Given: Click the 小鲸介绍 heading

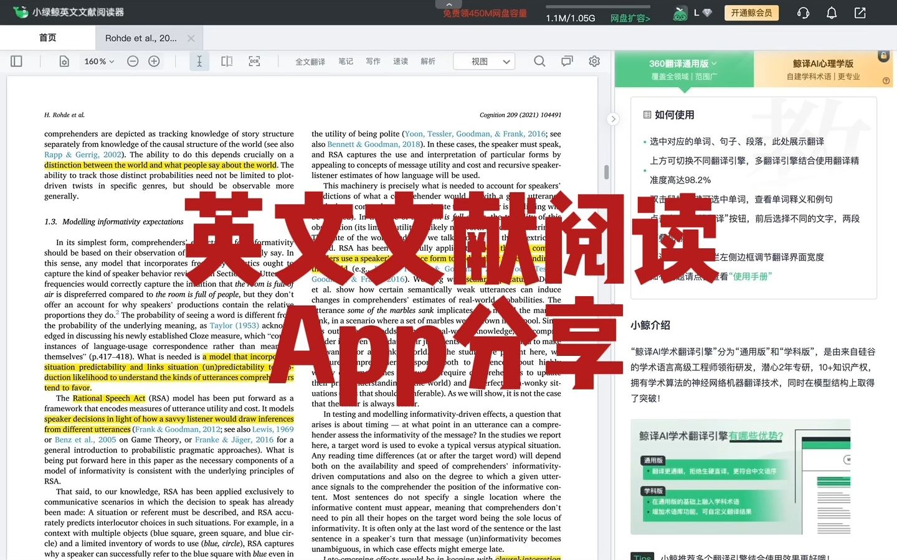Looking at the screenshot, I should pos(650,325).
